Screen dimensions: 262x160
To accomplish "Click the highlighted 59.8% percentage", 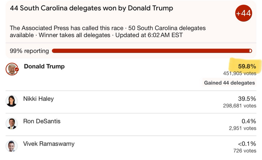I will click(x=247, y=67).
